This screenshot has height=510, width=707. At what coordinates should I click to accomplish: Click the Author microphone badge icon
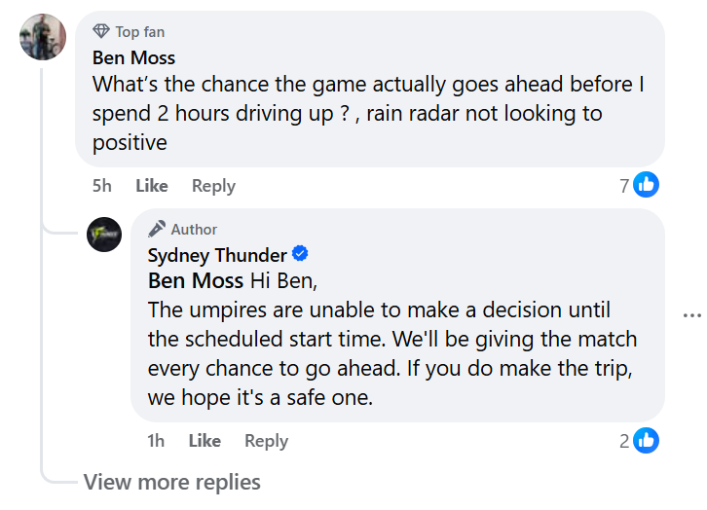pyautogui.click(x=157, y=229)
